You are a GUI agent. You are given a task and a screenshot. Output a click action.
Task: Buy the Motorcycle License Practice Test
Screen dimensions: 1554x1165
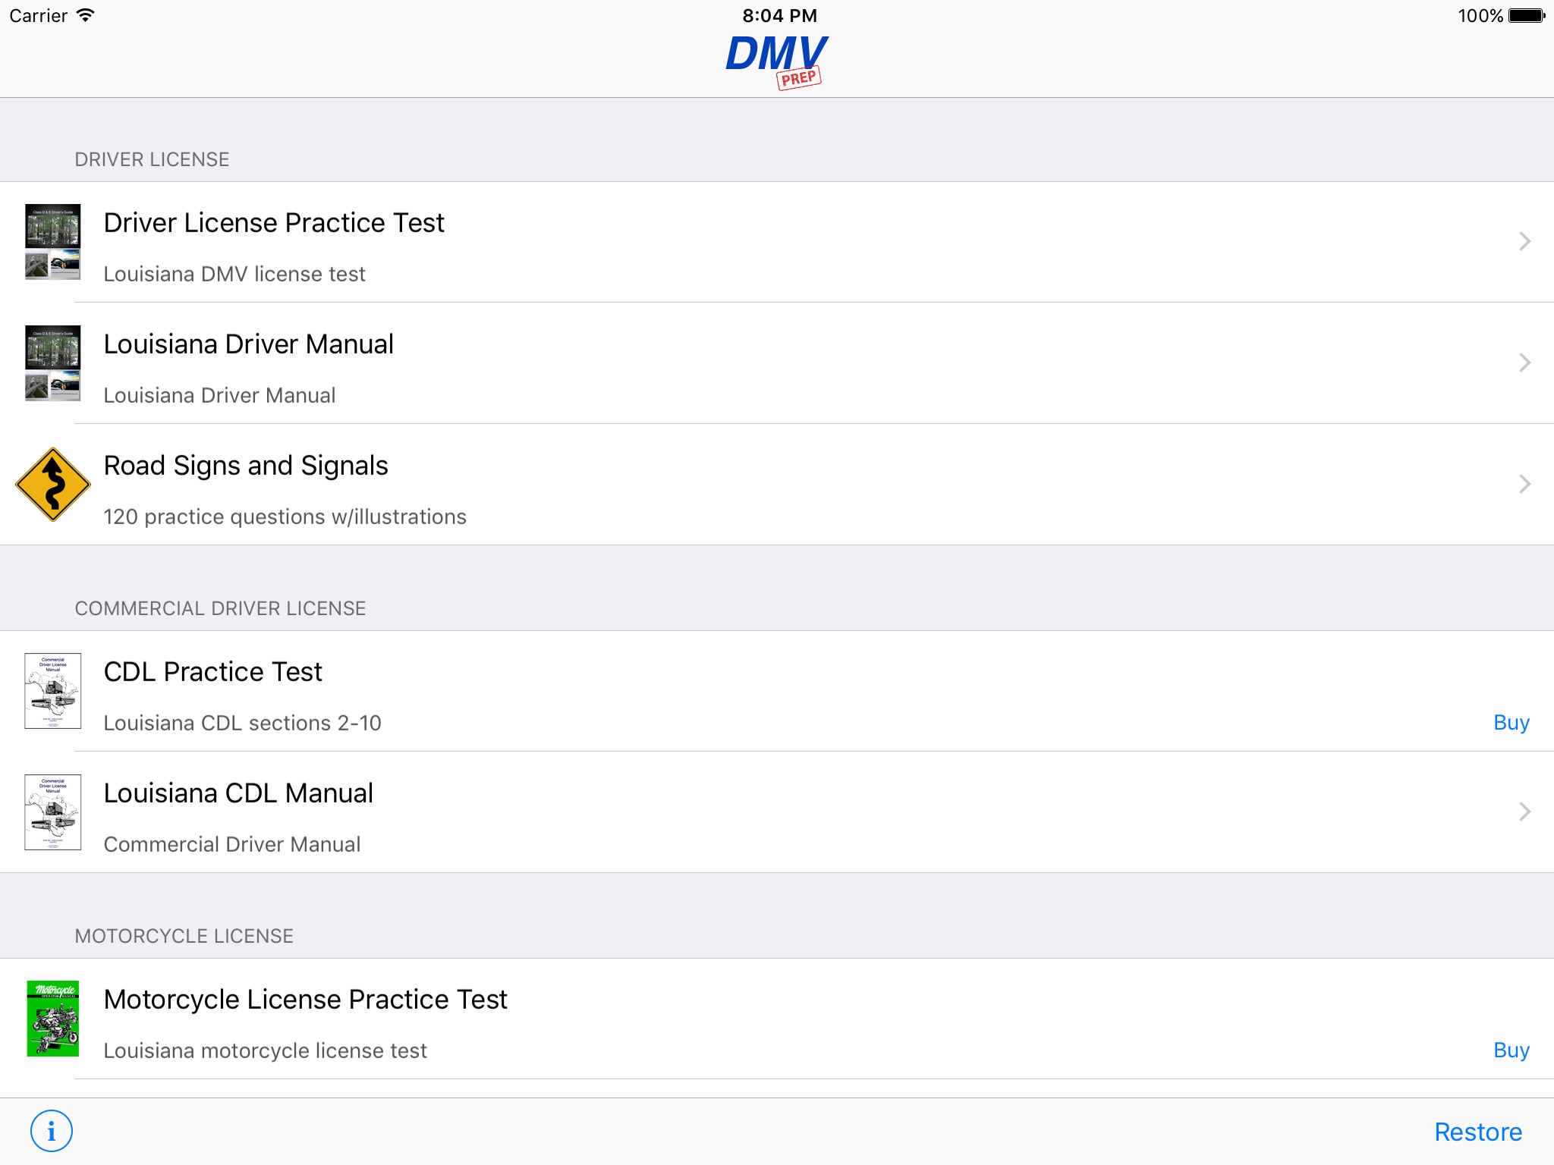click(1511, 1050)
